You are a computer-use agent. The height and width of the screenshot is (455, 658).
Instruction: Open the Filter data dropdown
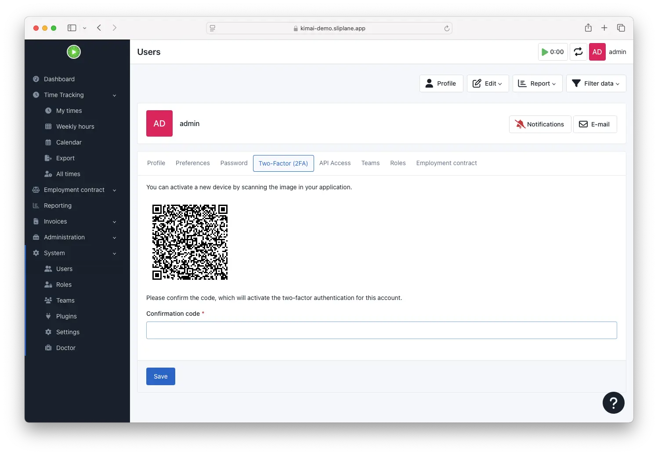pyautogui.click(x=596, y=83)
